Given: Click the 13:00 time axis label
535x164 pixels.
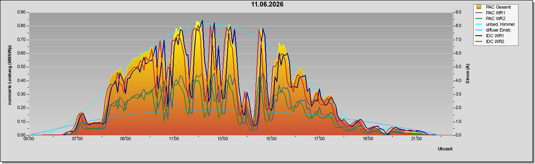Looking at the screenshot, I should coord(222,139).
